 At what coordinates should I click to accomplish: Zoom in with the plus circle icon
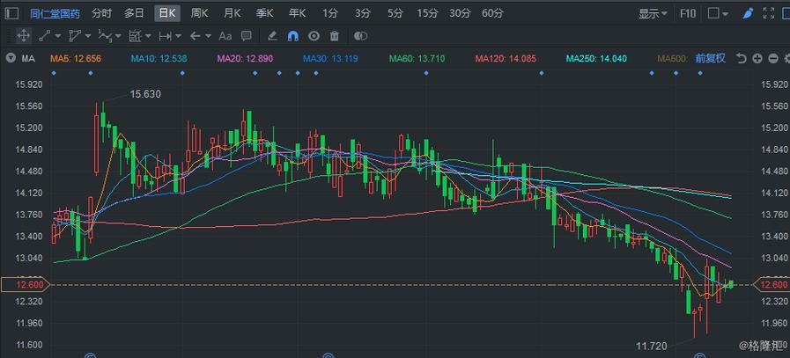coord(757,58)
